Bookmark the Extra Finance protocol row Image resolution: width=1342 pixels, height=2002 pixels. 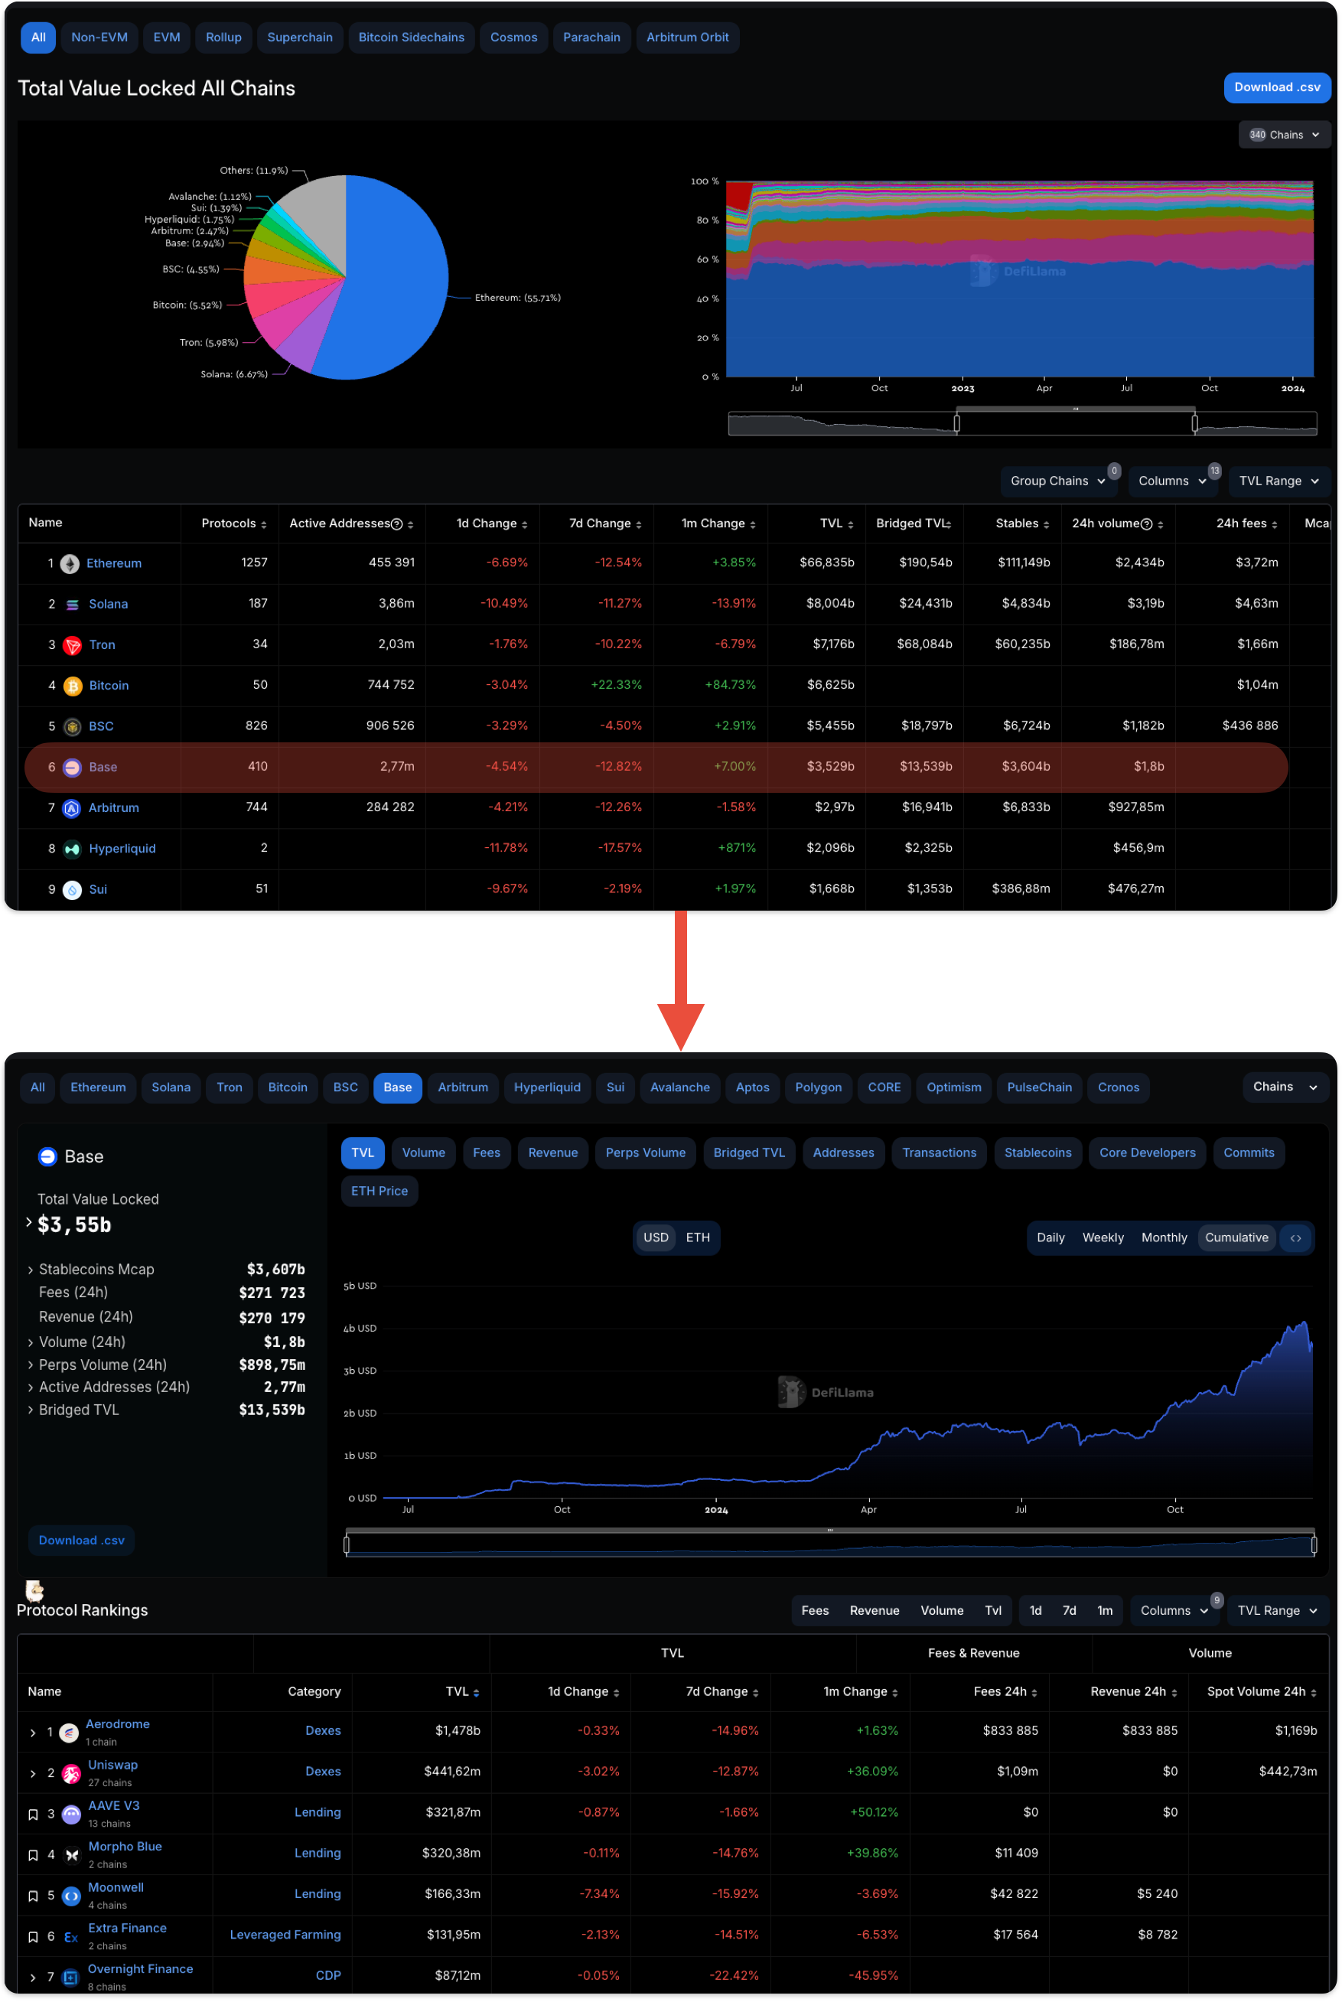pos(33,1937)
